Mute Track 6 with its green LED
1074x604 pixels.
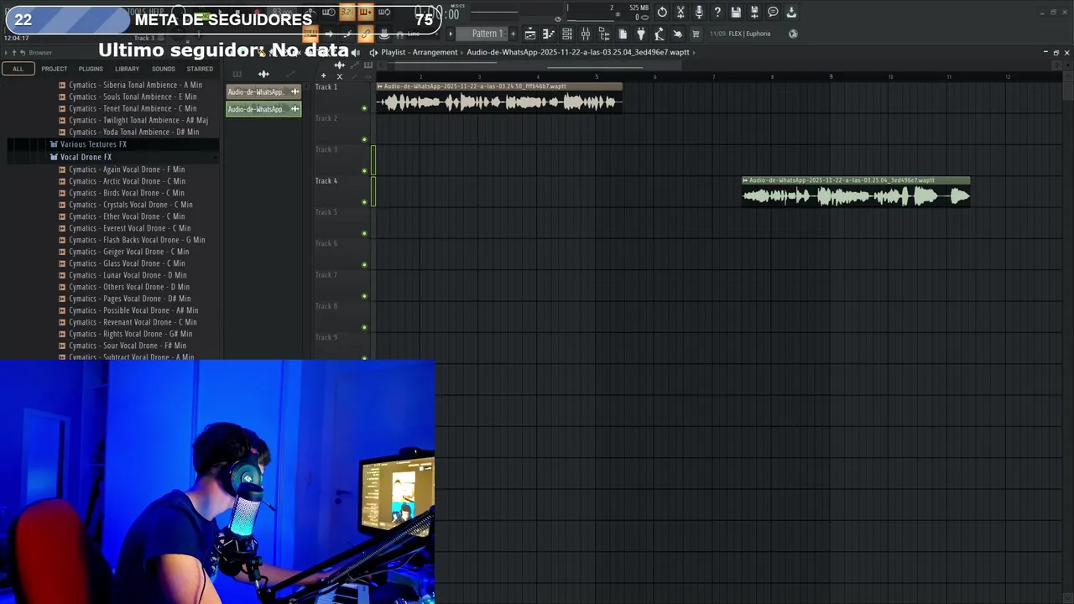(364, 264)
